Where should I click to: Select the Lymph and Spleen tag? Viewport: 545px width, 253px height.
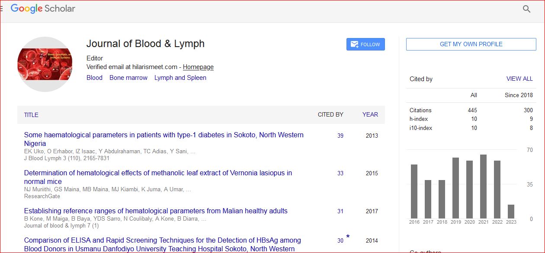180,78
